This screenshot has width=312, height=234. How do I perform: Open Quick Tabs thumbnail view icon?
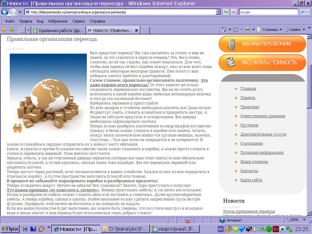[22, 30]
